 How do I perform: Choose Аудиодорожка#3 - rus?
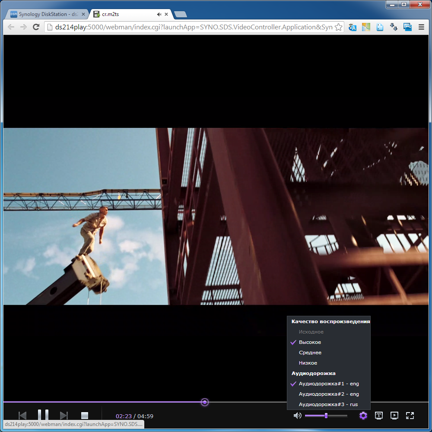pyautogui.click(x=329, y=404)
